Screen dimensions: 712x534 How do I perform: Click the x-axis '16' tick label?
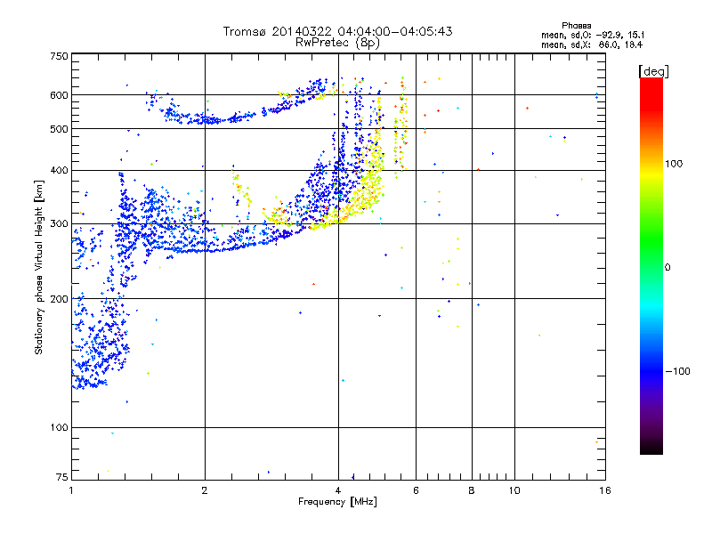click(x=605, y=490)
